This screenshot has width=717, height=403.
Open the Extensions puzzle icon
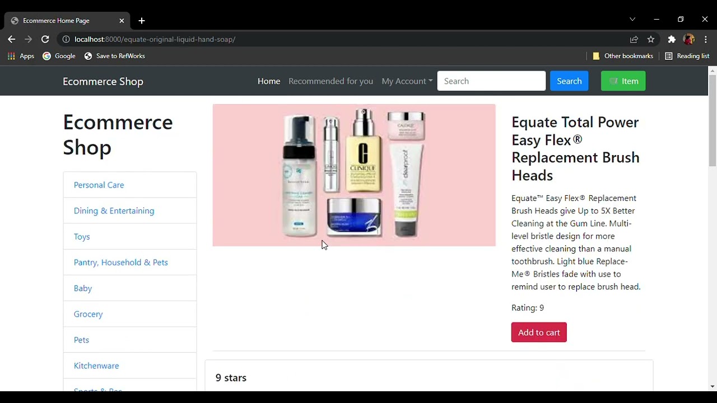[x=672, y=39]
